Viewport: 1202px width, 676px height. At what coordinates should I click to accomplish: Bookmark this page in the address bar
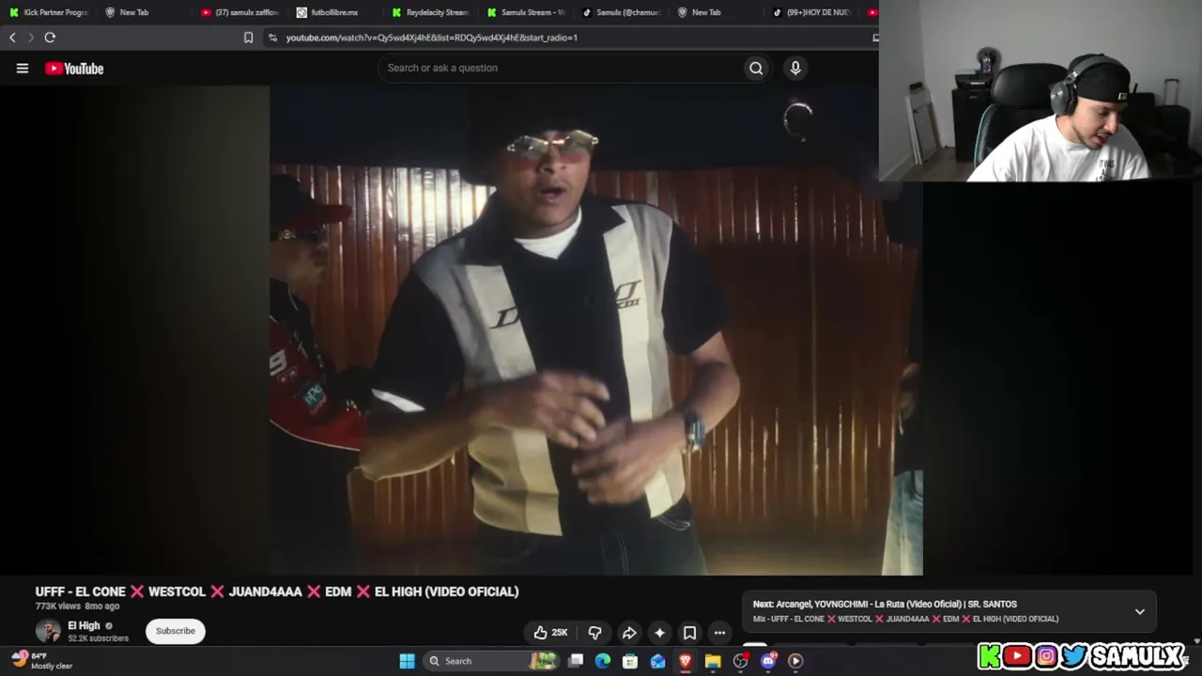248,38
